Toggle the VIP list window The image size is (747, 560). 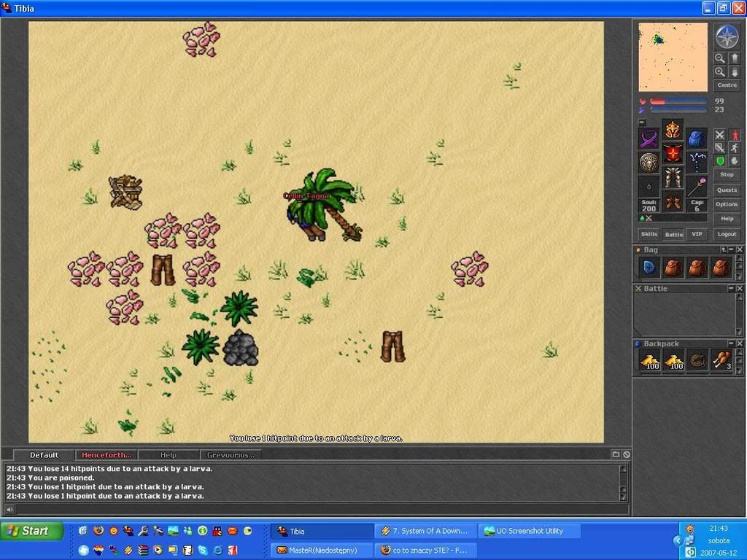pyautogui.click(x=697, y=234)
